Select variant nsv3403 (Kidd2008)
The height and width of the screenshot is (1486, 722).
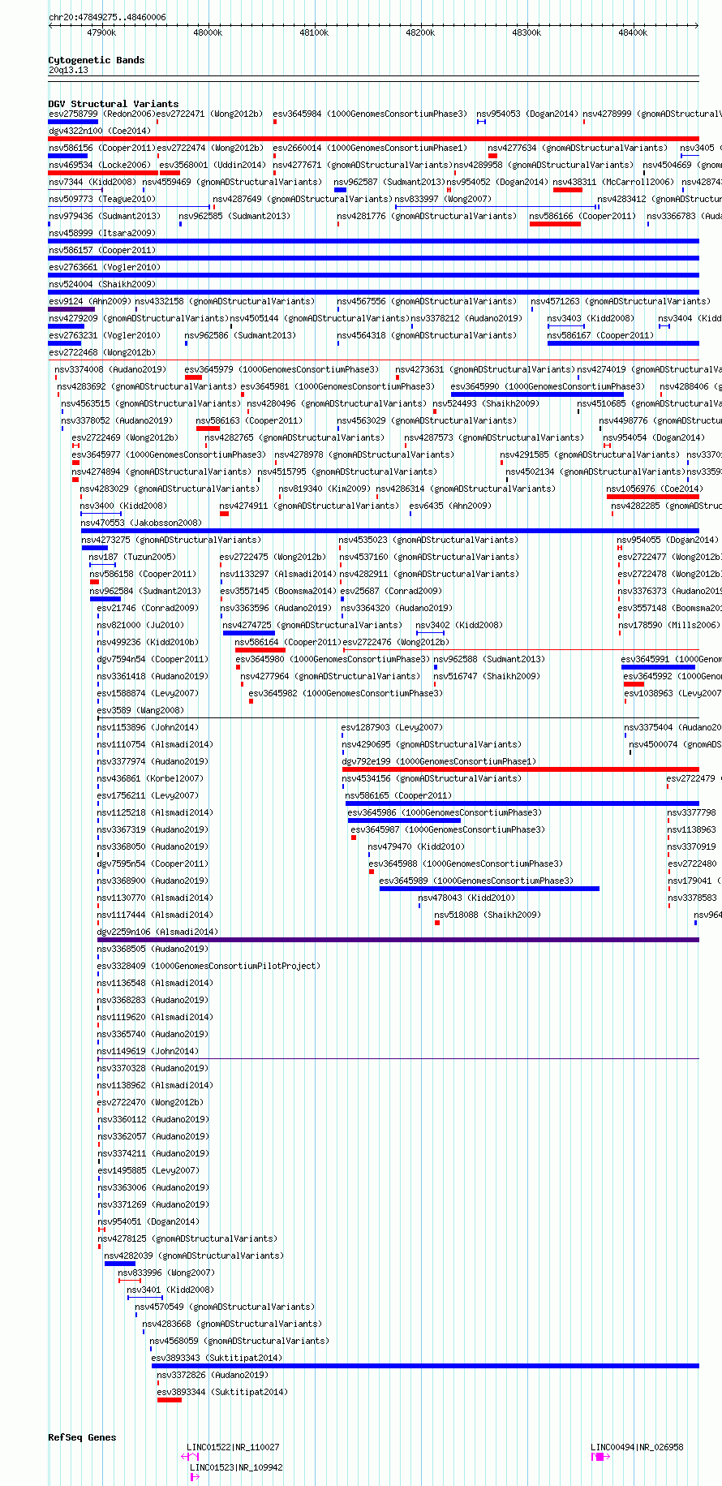click(591, 318)
